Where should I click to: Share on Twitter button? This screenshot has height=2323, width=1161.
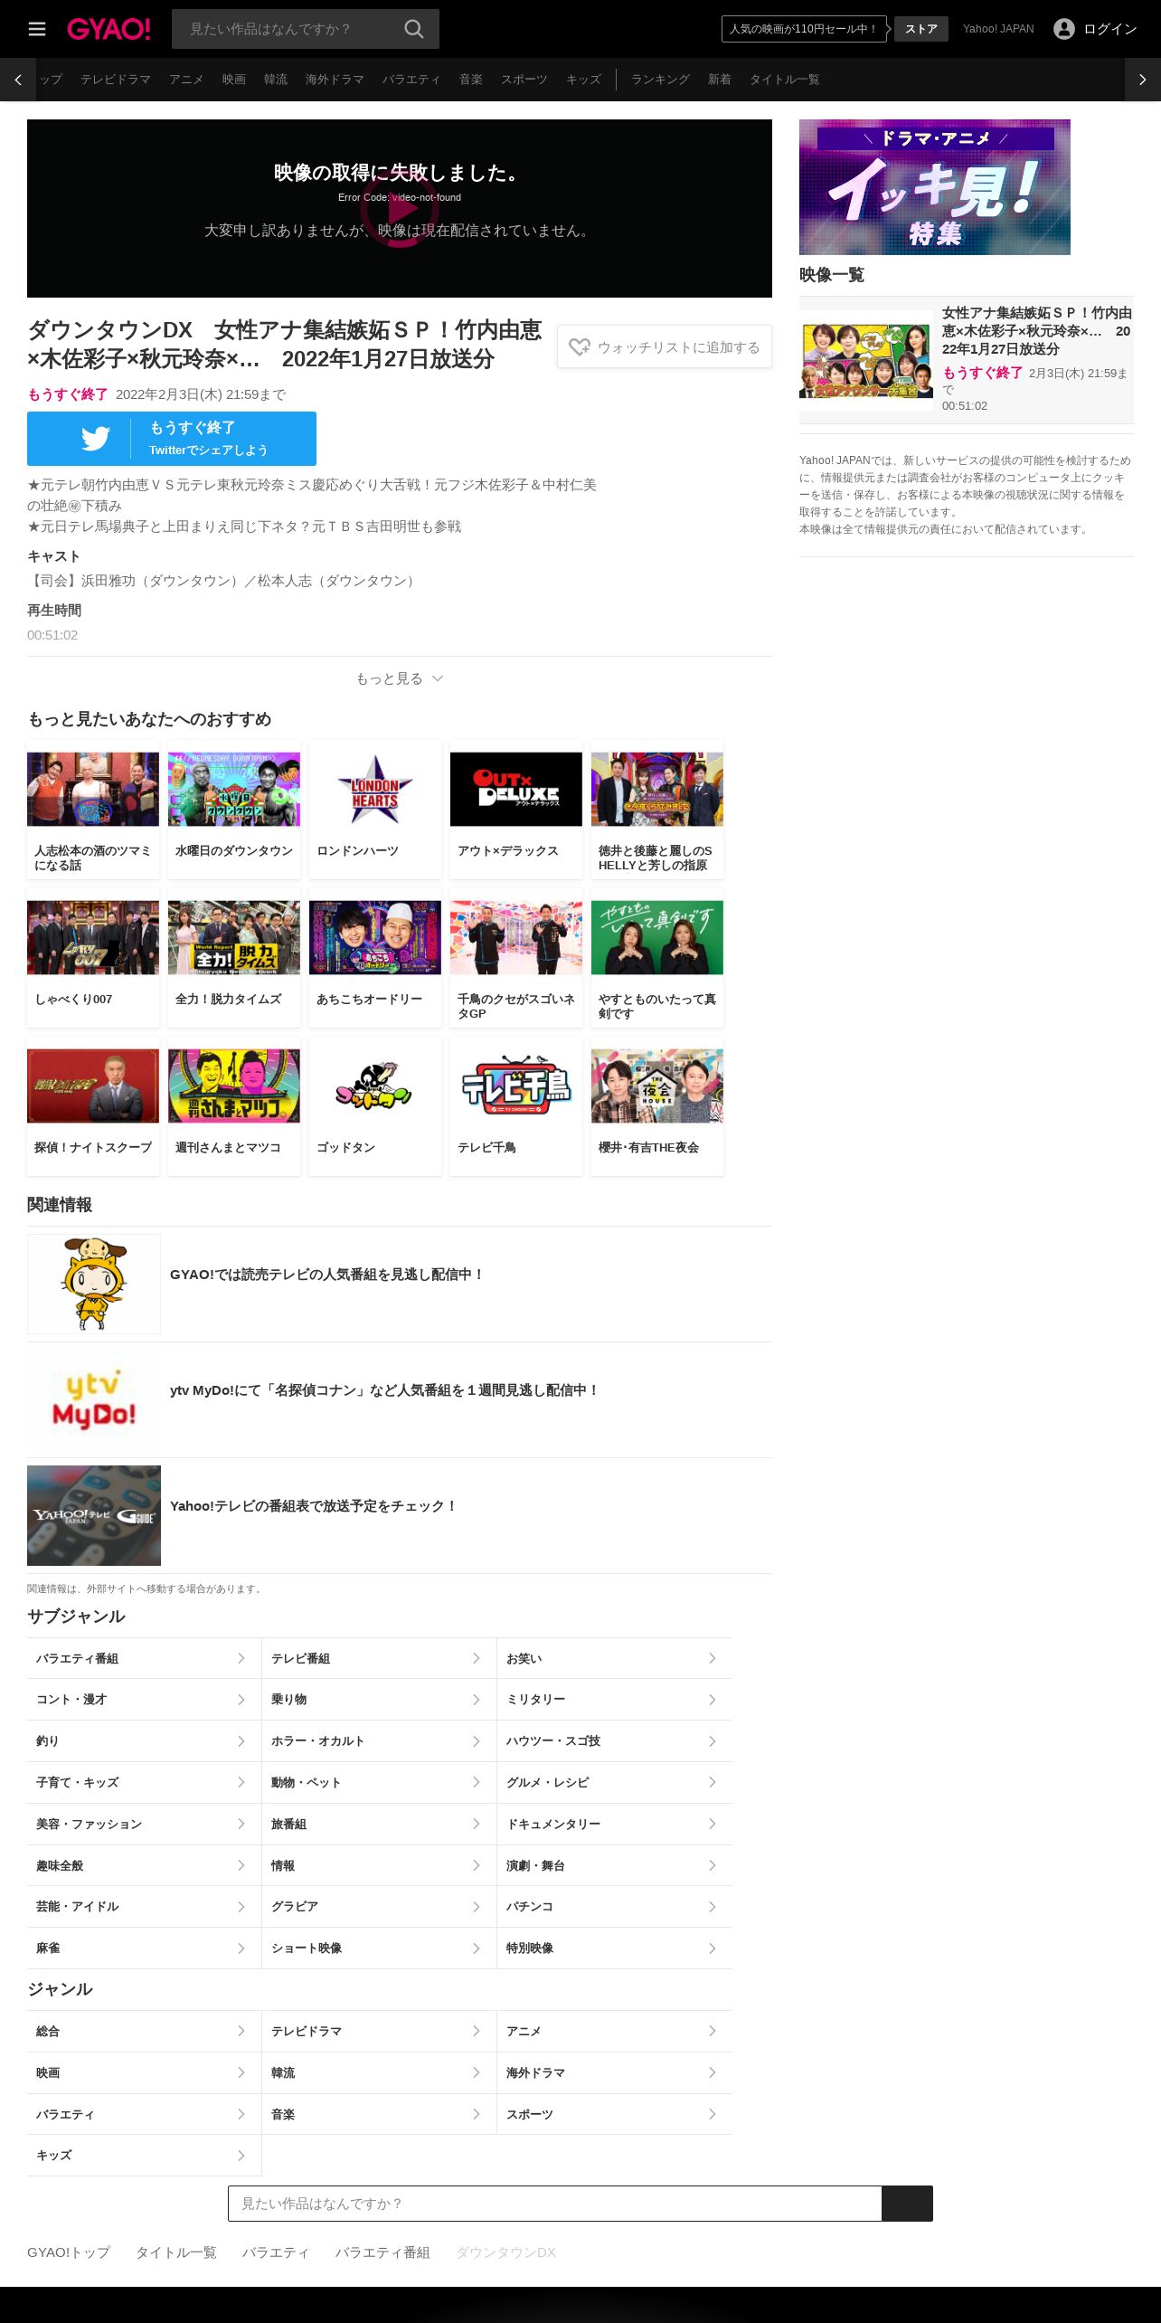172,439
